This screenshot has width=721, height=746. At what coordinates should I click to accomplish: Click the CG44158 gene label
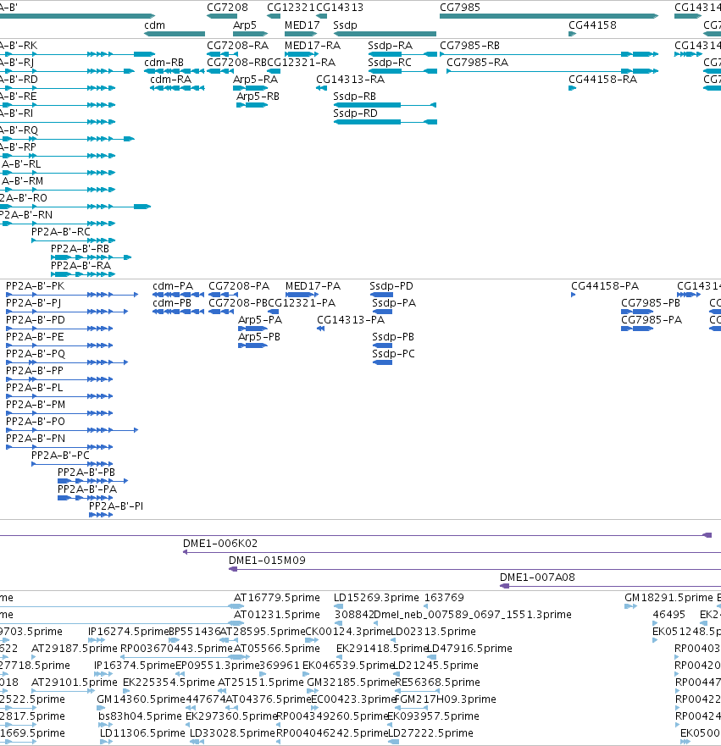[592, 25]
